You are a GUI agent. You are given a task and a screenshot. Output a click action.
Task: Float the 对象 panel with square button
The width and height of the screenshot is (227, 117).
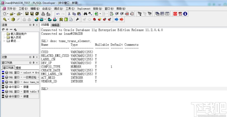(x=30, y=57)
